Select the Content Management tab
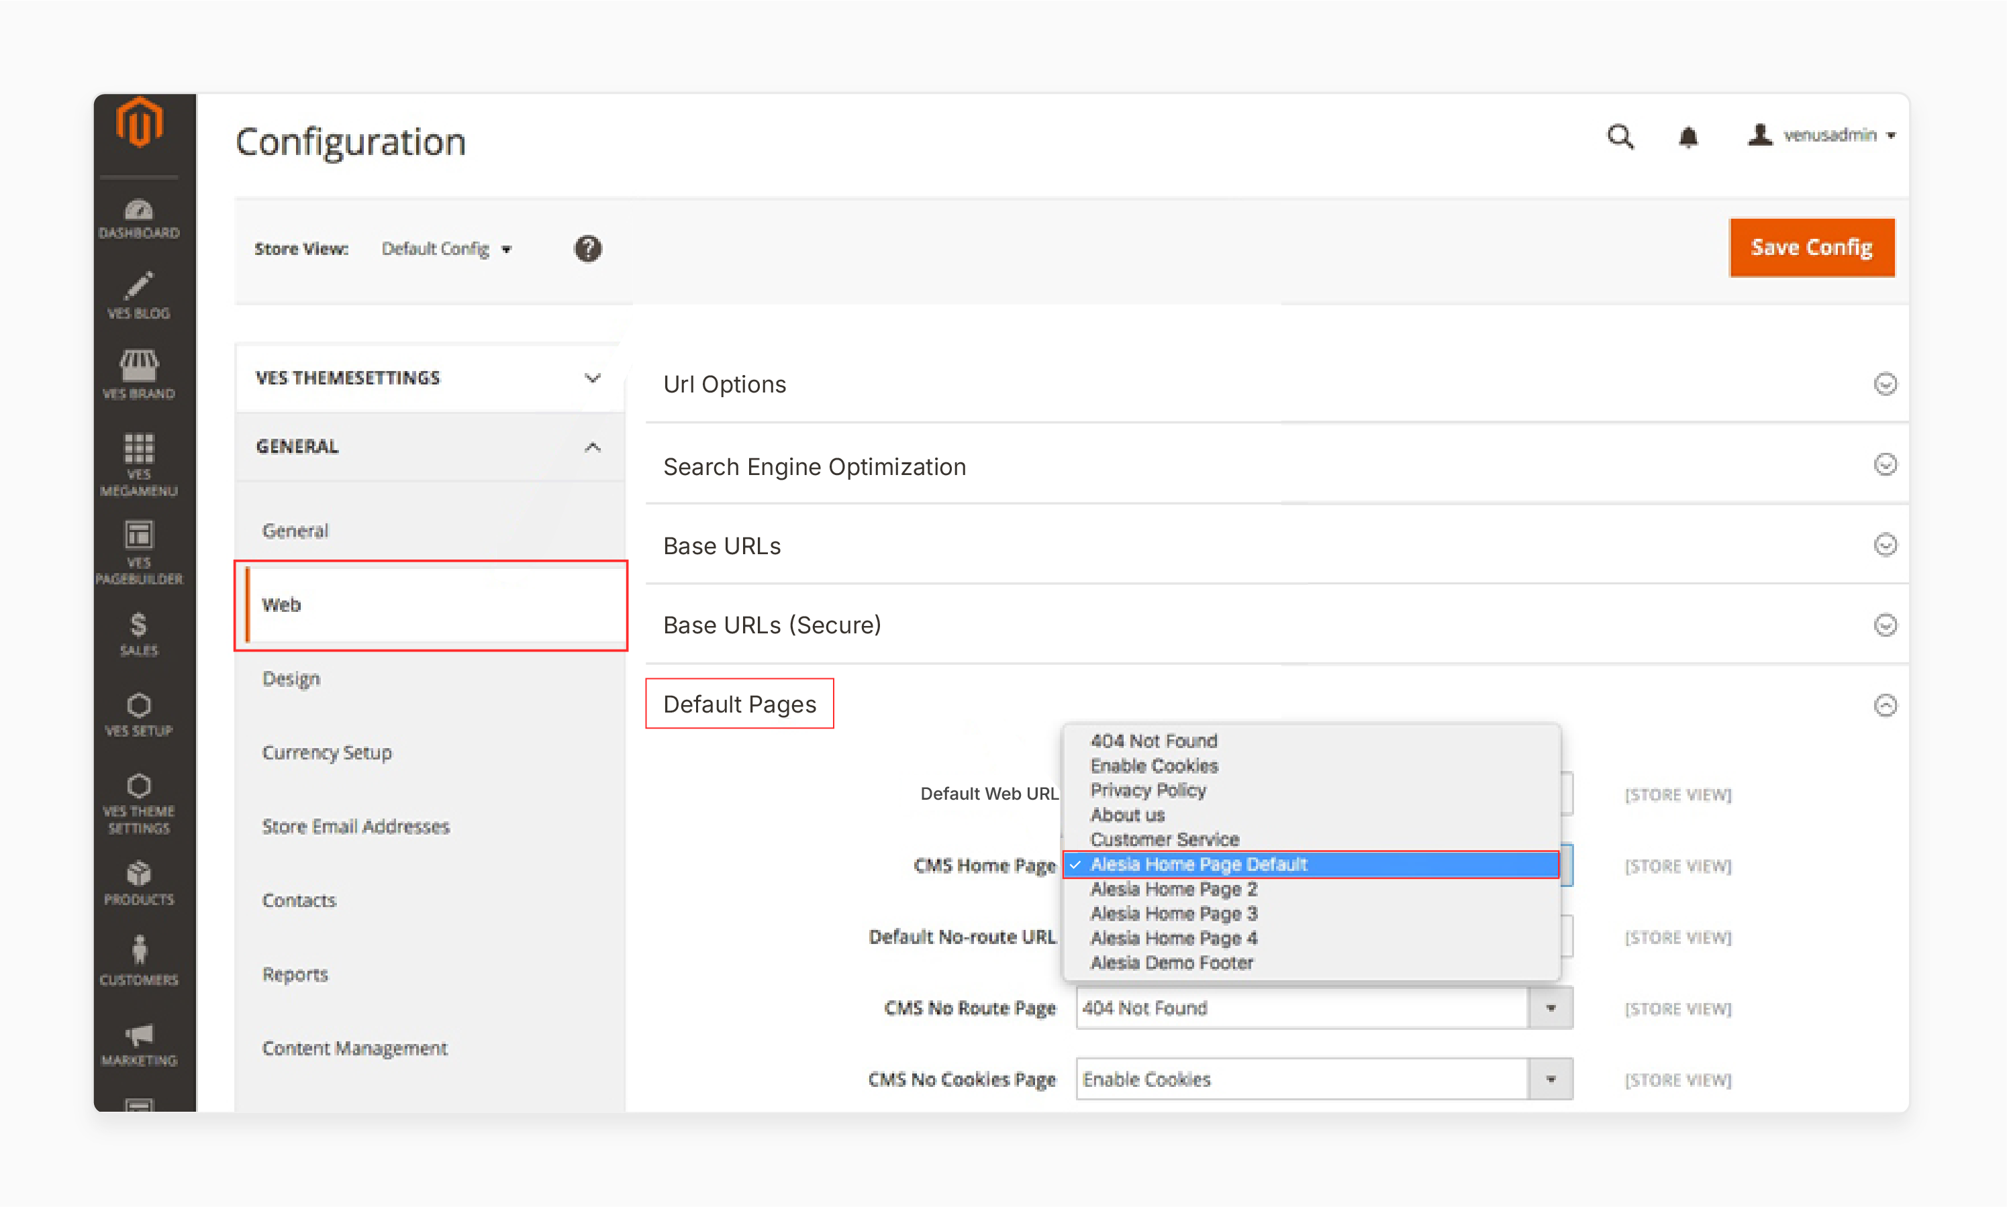 pyautogui.click(x=354, y=1049)
